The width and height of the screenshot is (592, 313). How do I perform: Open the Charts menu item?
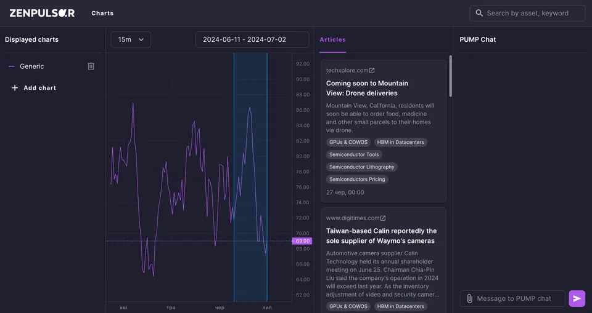click(x=102, y=13)
